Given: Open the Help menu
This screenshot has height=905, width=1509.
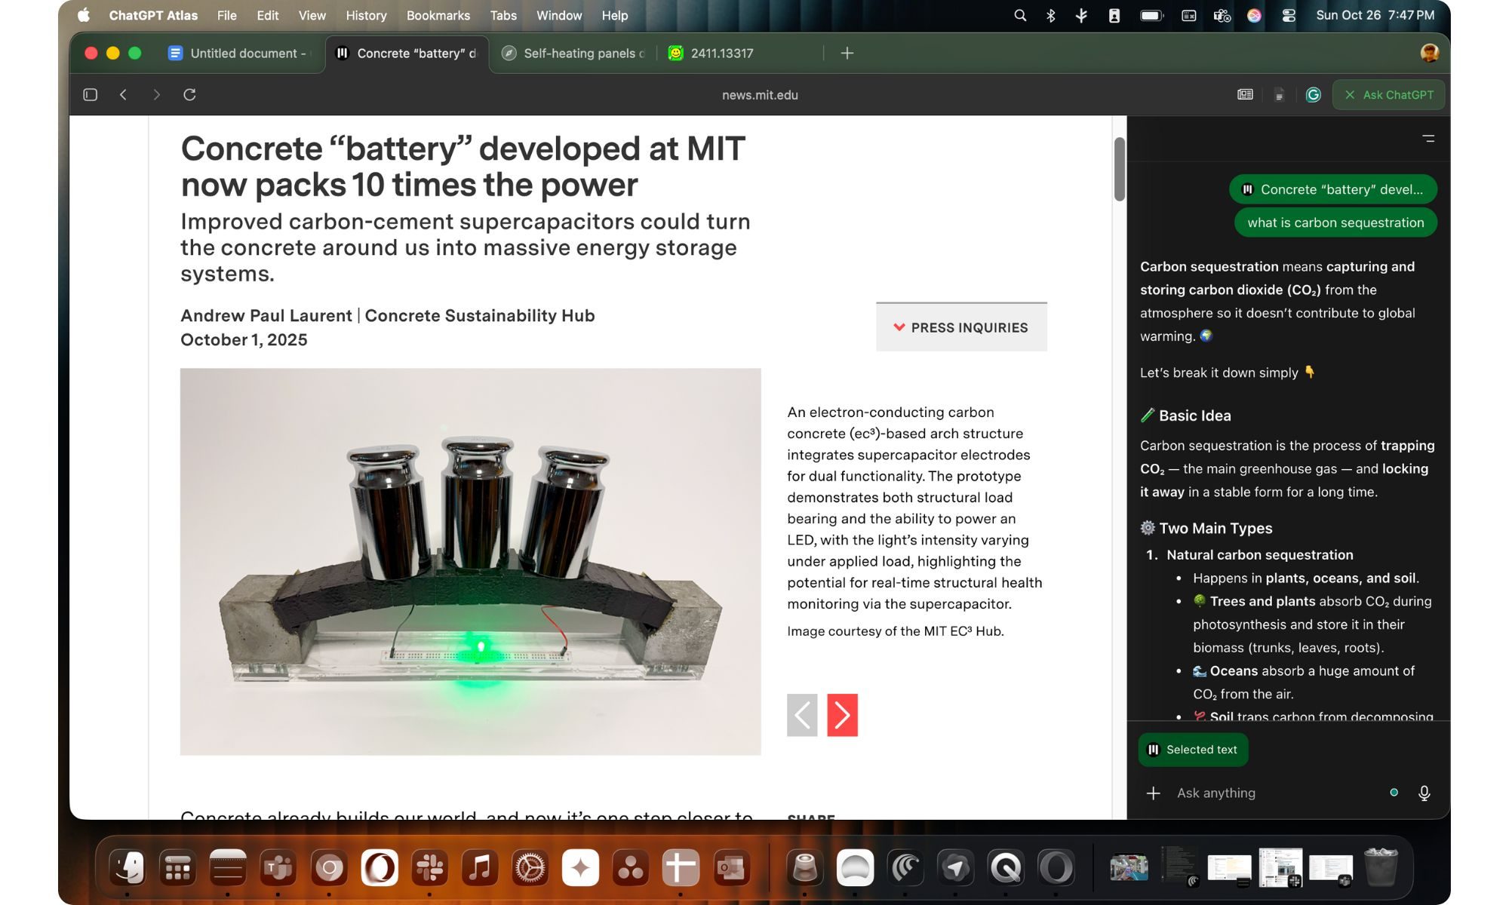Looking at the screenshot, I should point(614,15).
